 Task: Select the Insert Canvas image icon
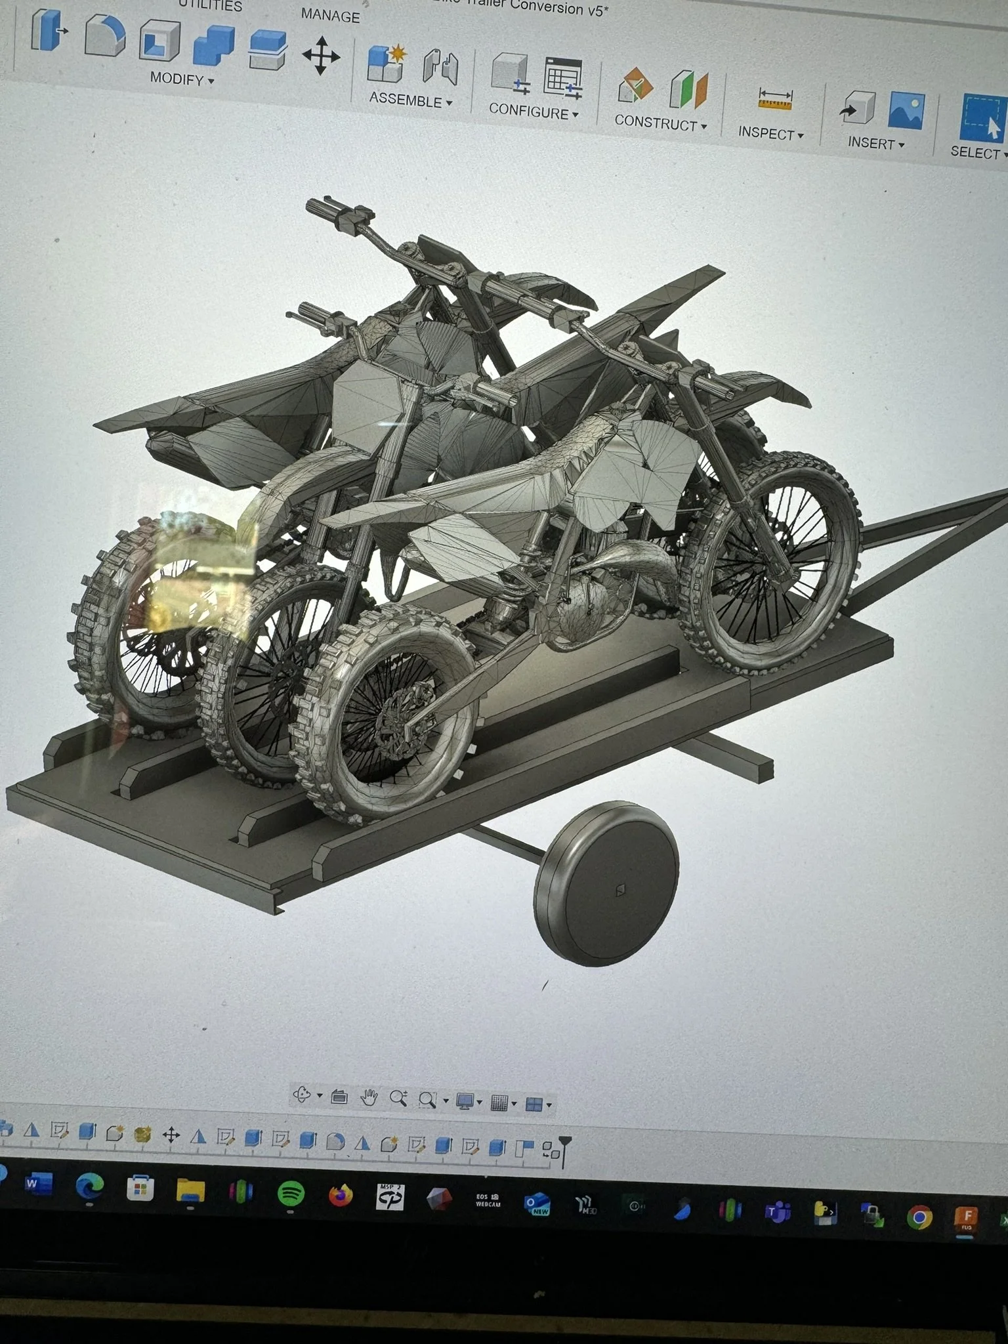[906, 110]
